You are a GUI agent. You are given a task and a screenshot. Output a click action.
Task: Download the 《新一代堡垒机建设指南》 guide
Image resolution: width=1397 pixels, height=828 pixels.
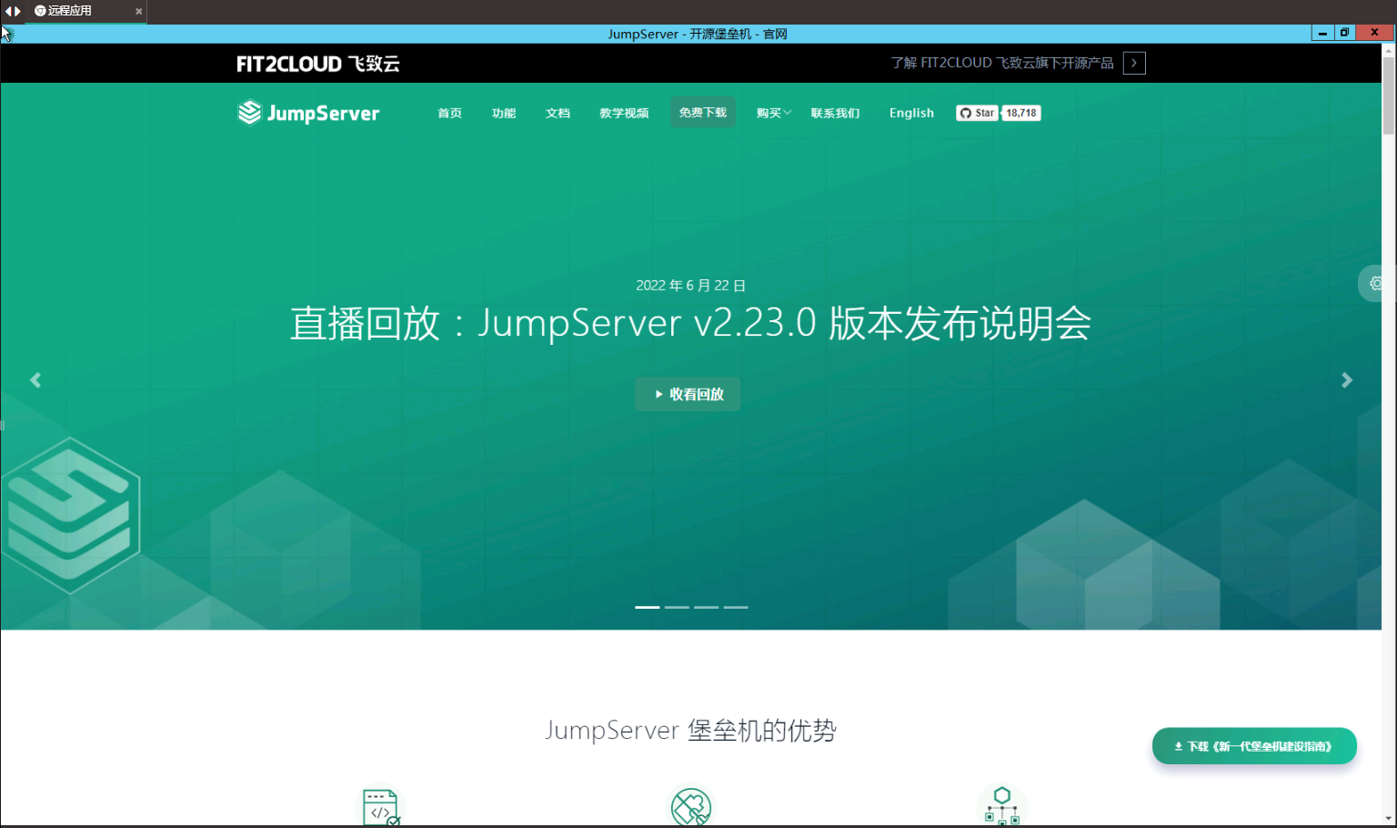[1254, 745]
